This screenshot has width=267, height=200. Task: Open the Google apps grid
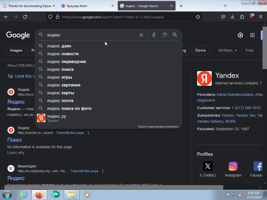[x=252, y=35]
